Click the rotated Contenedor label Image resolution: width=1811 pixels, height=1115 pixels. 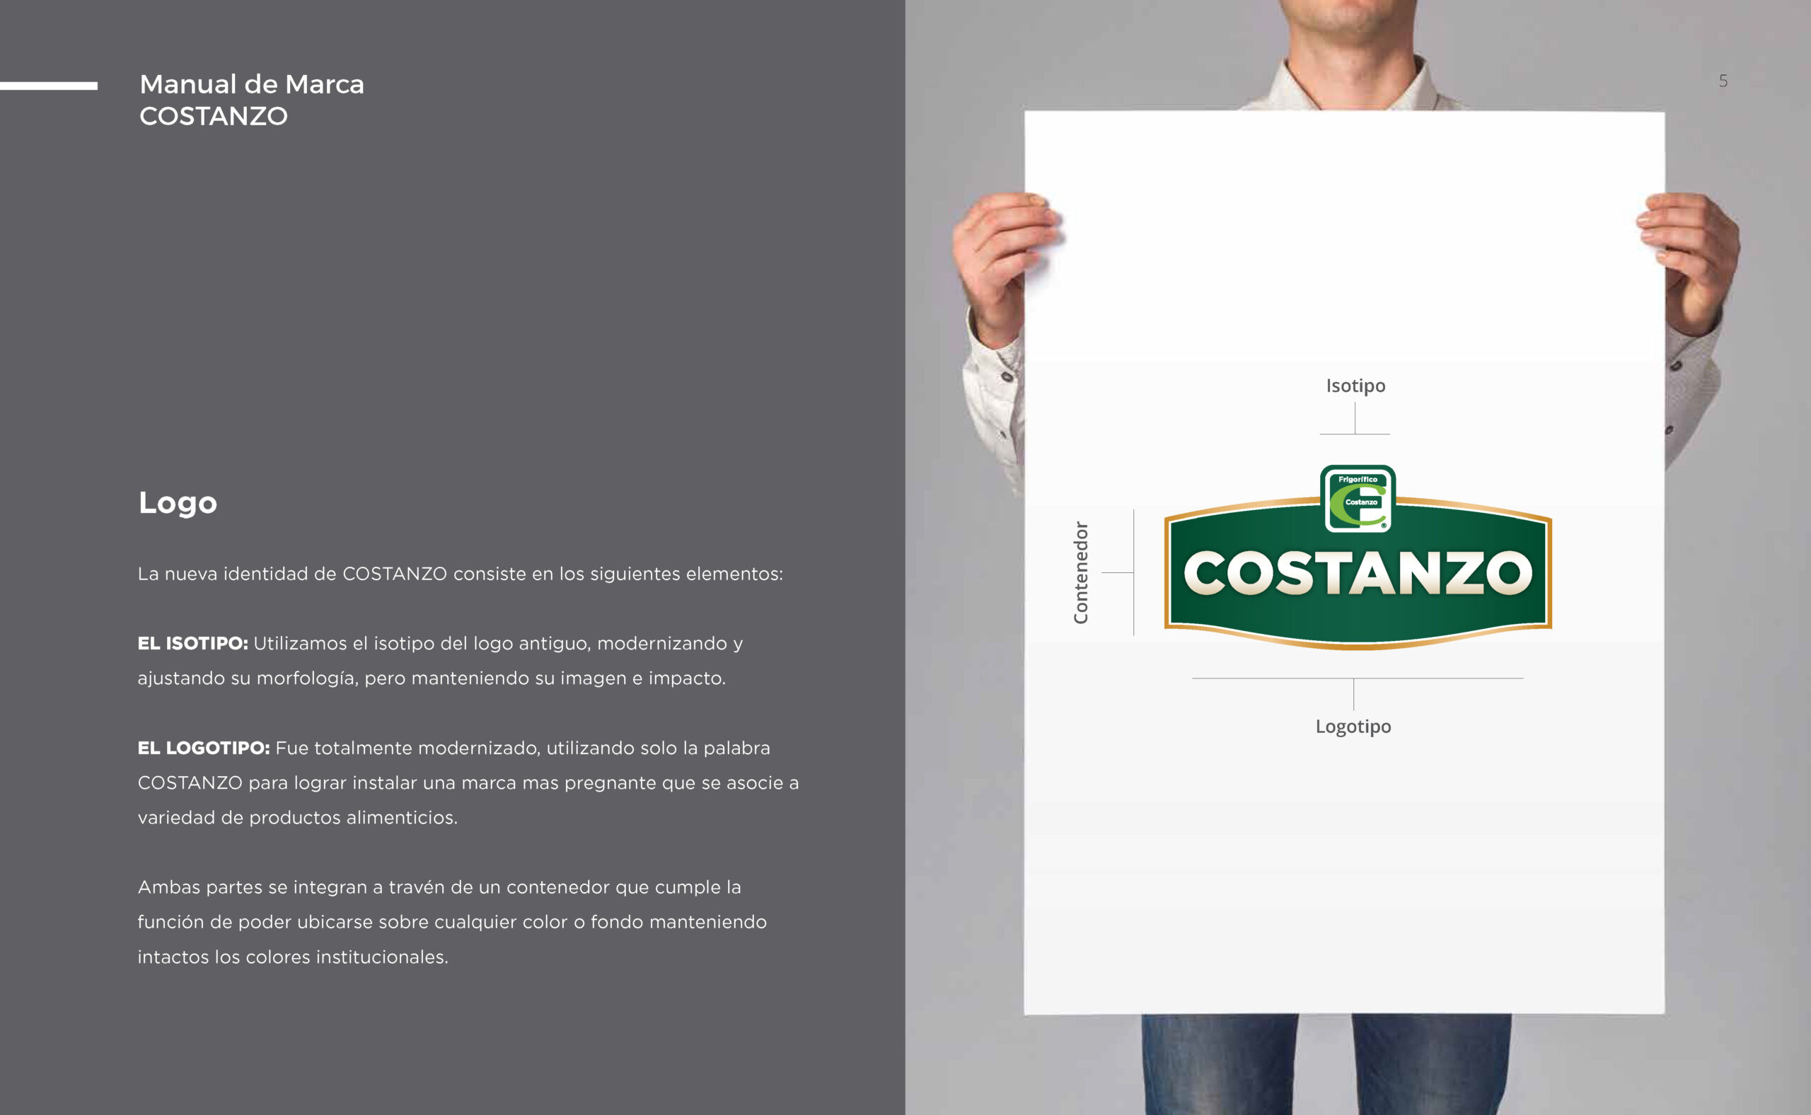1081,572
